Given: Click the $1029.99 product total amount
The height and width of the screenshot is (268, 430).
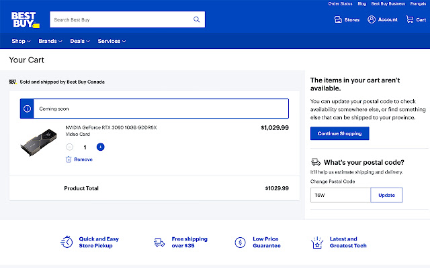Looking at the screenshot, I should pyautogui.click(x=277, y=188).
